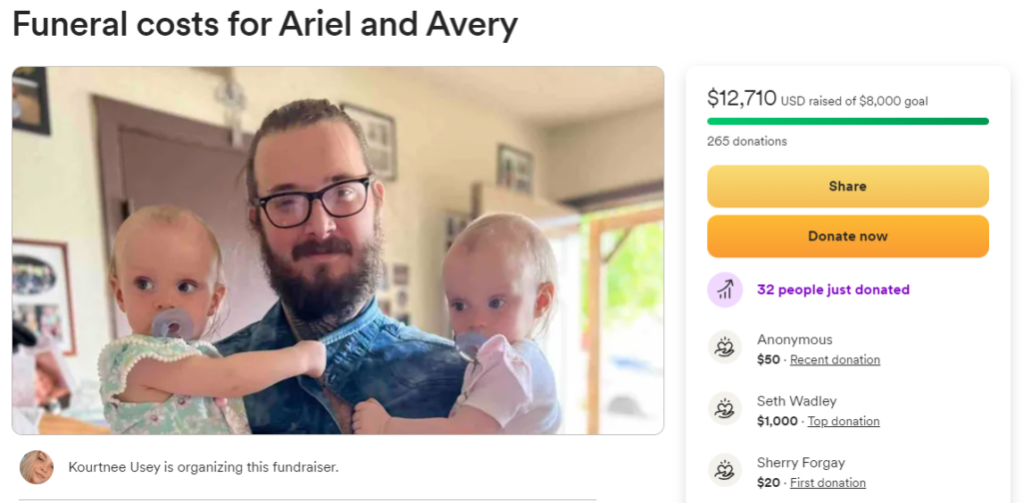Click the green fundraising progress bar

point(847,121)
